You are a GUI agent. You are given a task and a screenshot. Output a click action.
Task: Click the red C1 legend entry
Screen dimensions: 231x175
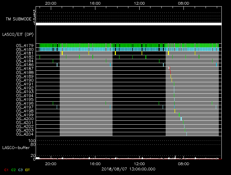point(6,170)
